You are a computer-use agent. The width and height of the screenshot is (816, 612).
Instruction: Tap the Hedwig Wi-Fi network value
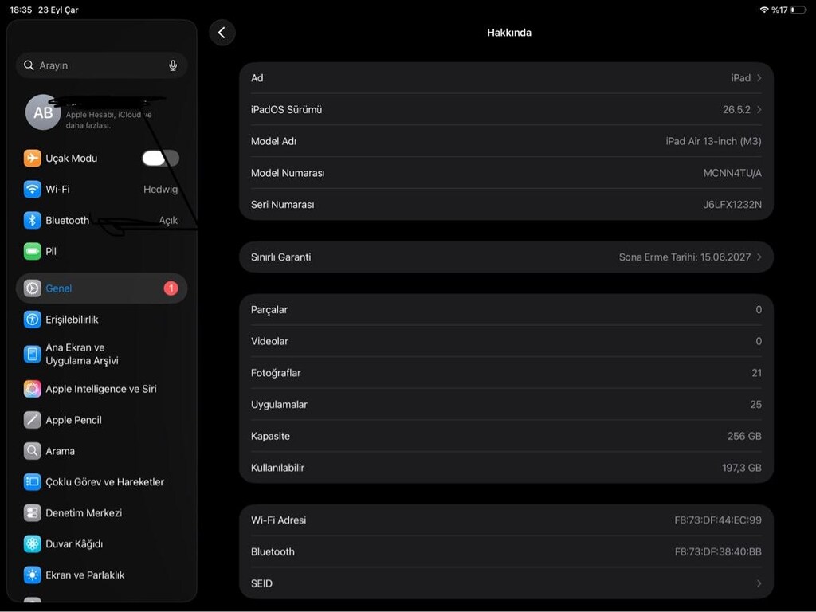160,190
